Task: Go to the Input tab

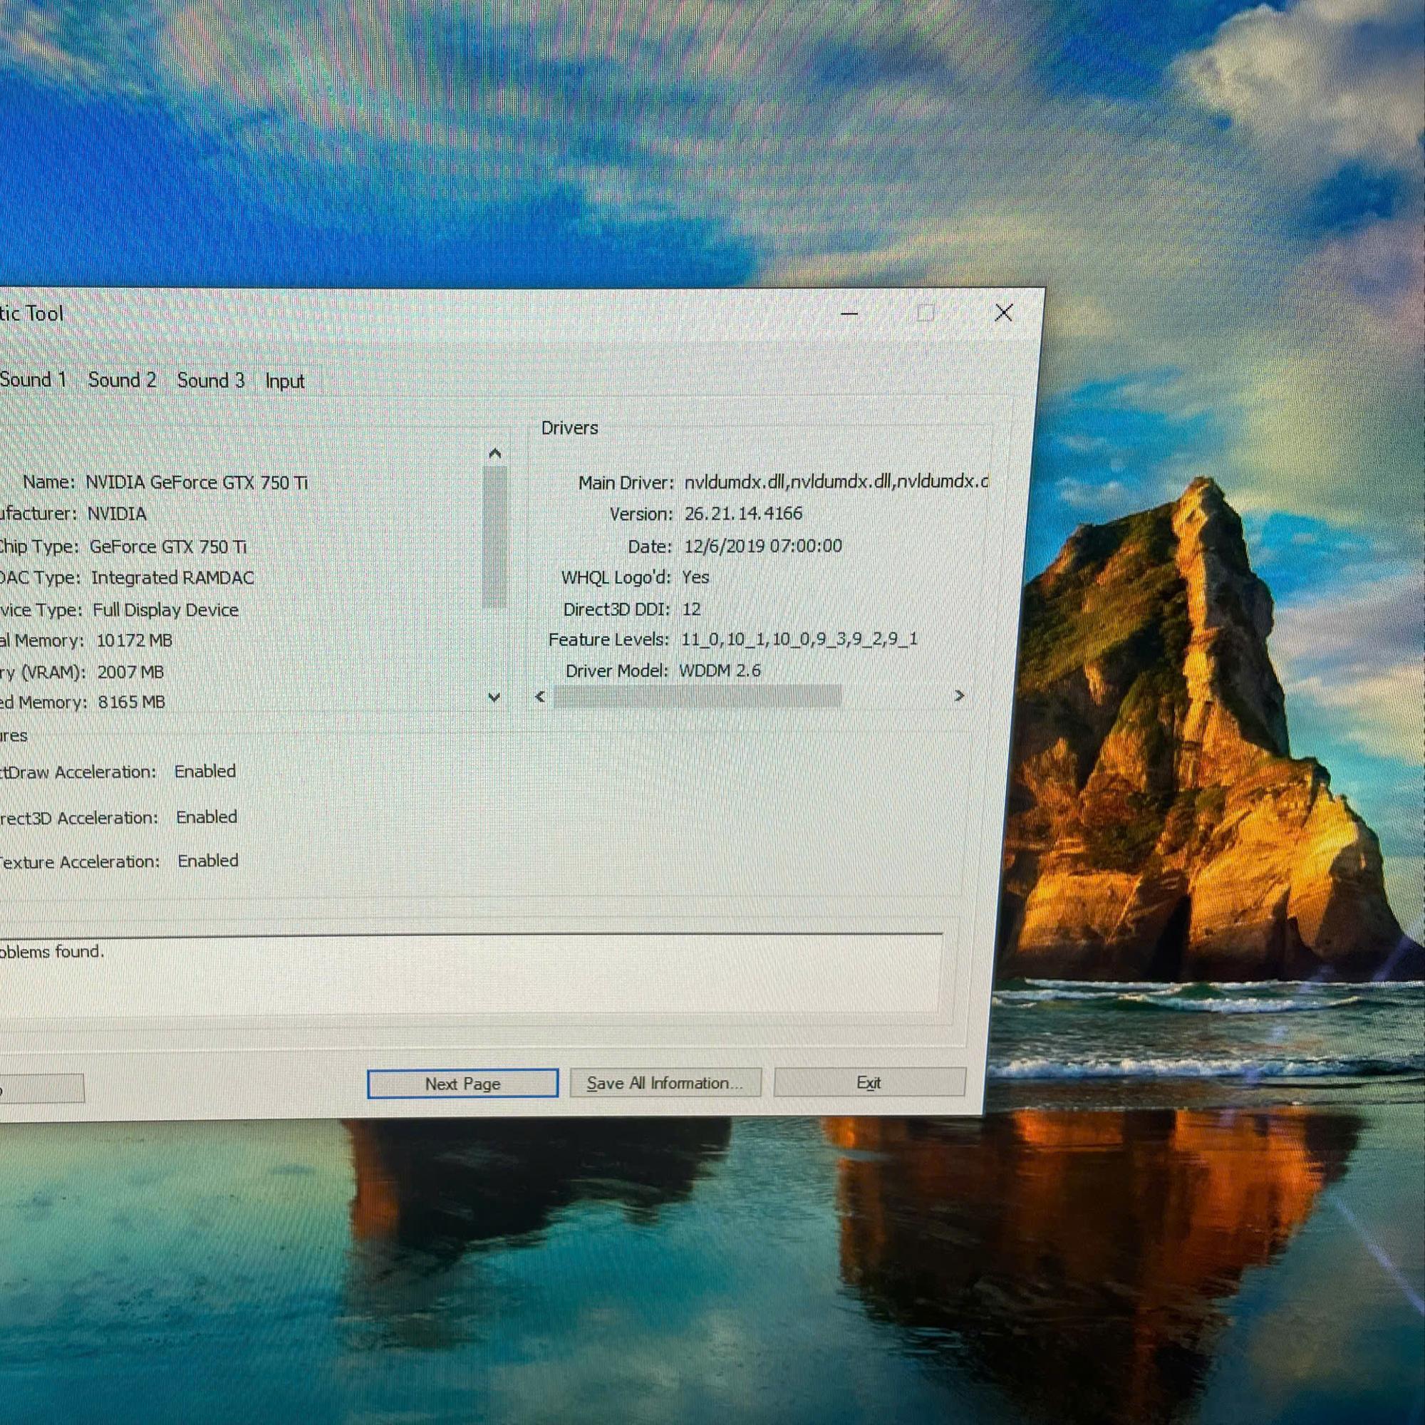Action: click(x=285, y=381)
